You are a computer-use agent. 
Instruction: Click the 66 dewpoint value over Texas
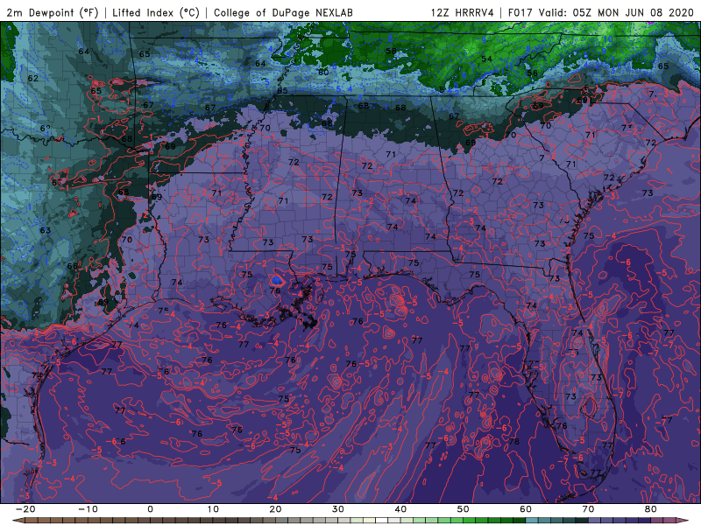[72, 266]
